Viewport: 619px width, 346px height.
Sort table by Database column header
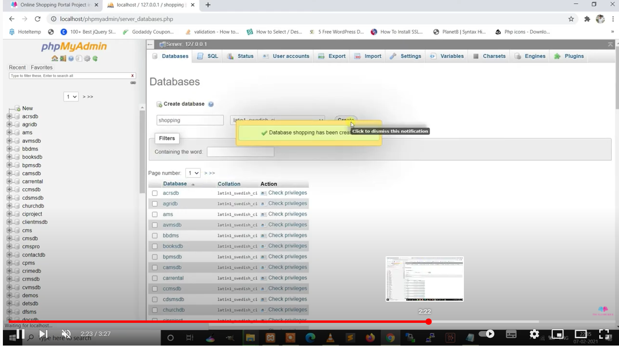click(175, 184)
